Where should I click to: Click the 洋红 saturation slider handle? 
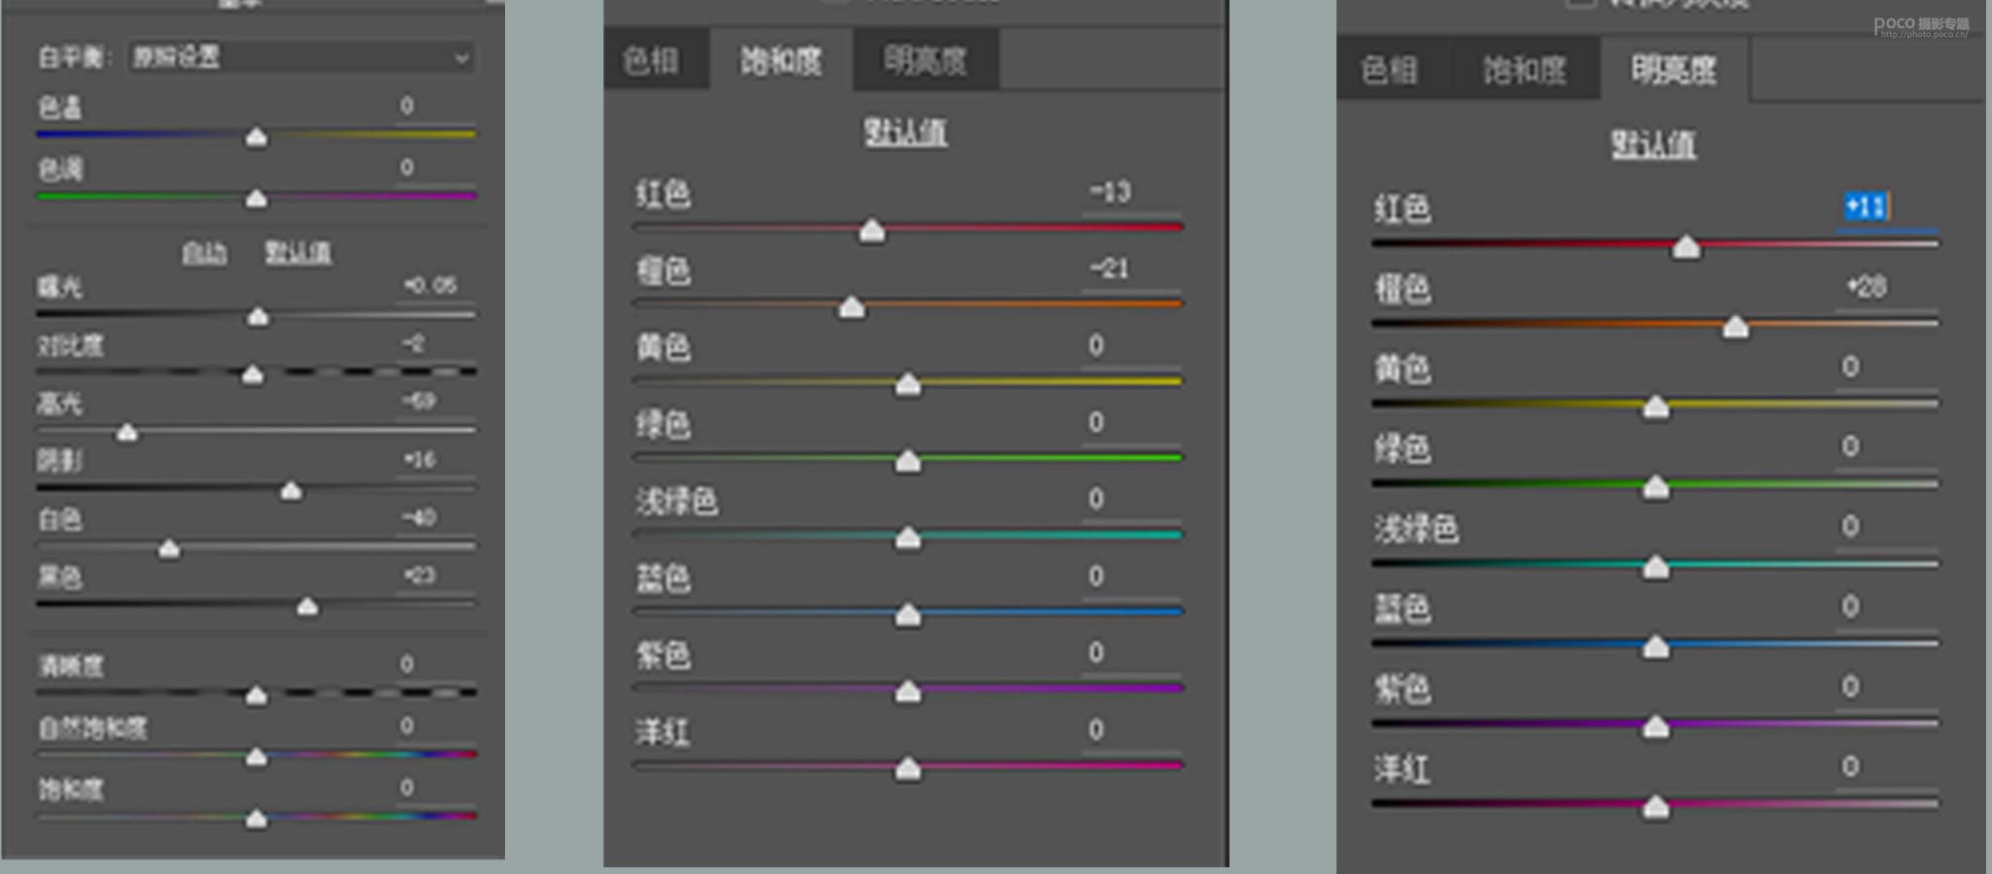click(908, 770)
